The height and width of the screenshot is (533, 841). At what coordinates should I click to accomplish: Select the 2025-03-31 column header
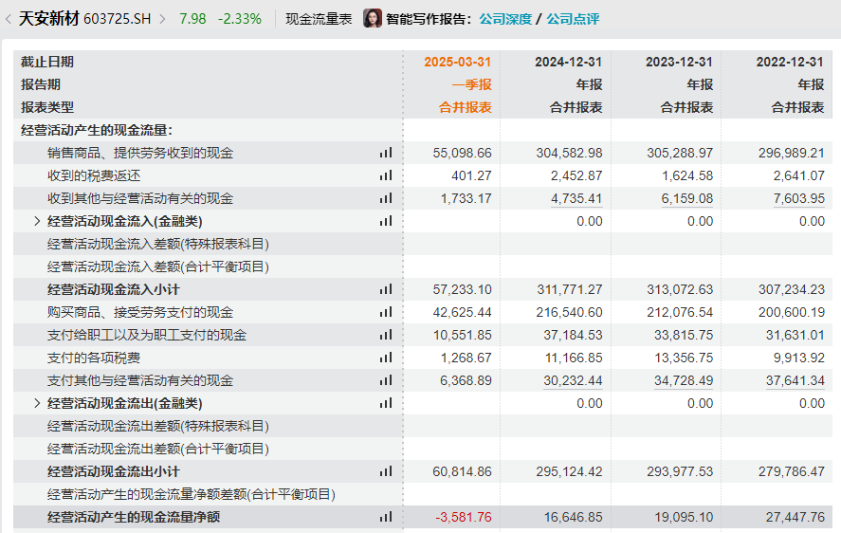tap(458, 63)
